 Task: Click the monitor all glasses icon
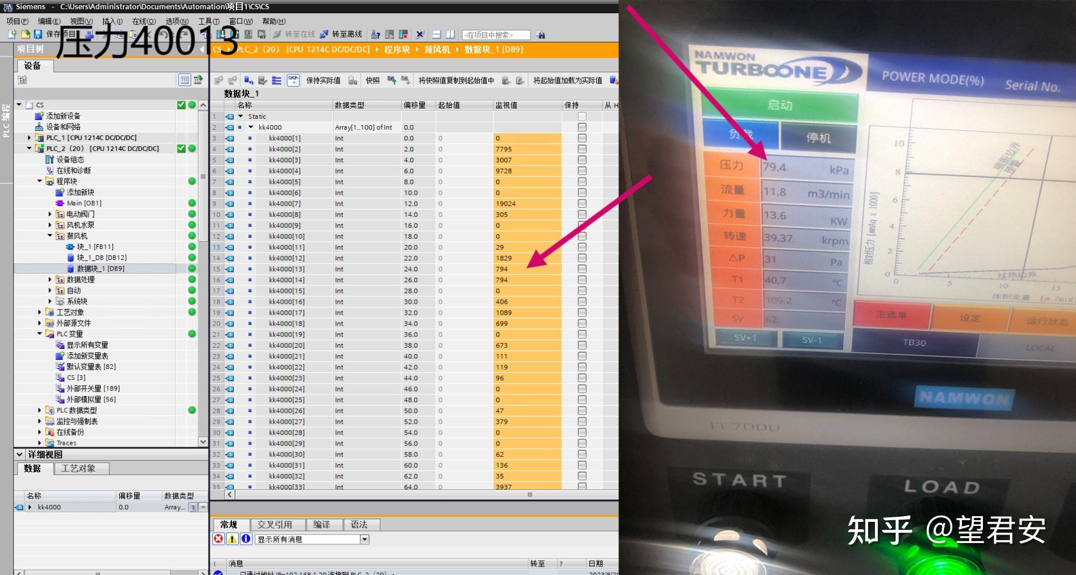[293, 81]
